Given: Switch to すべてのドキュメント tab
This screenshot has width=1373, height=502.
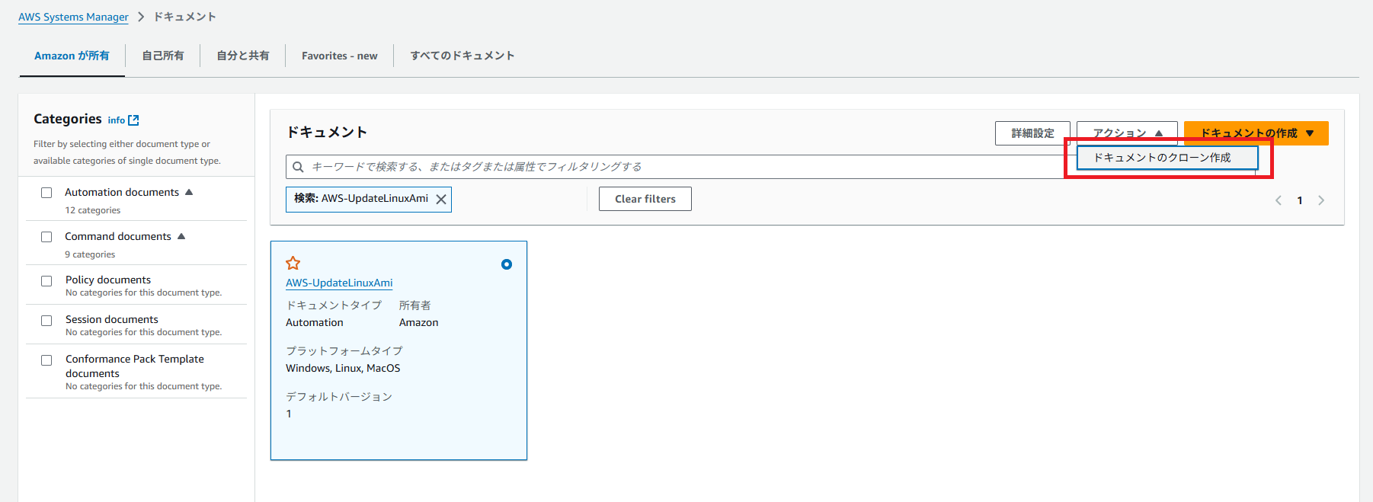Looking at the screenshot, I should point(462,56).
